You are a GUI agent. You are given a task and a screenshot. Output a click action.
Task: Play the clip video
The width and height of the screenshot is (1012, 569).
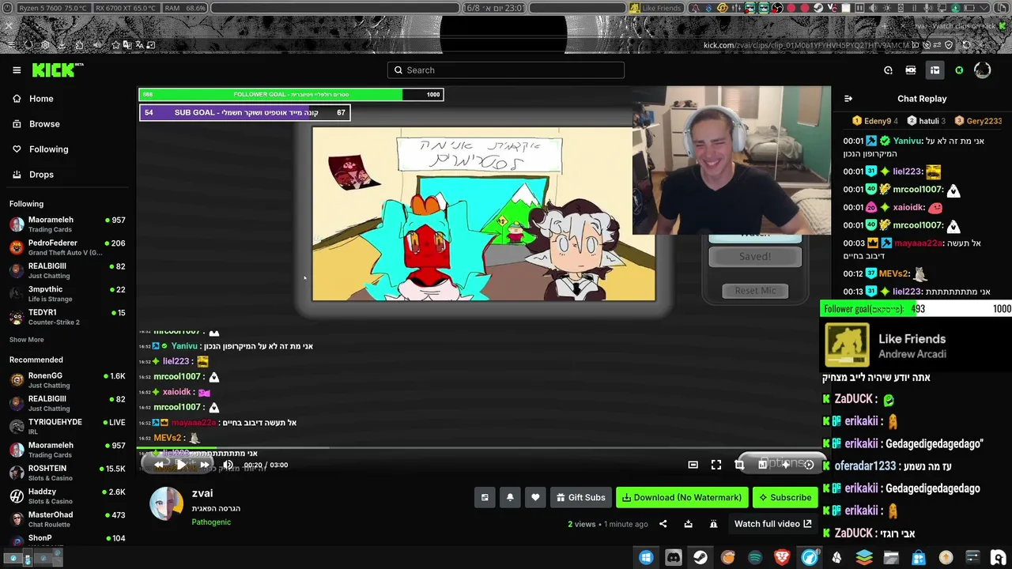point(181,465)
